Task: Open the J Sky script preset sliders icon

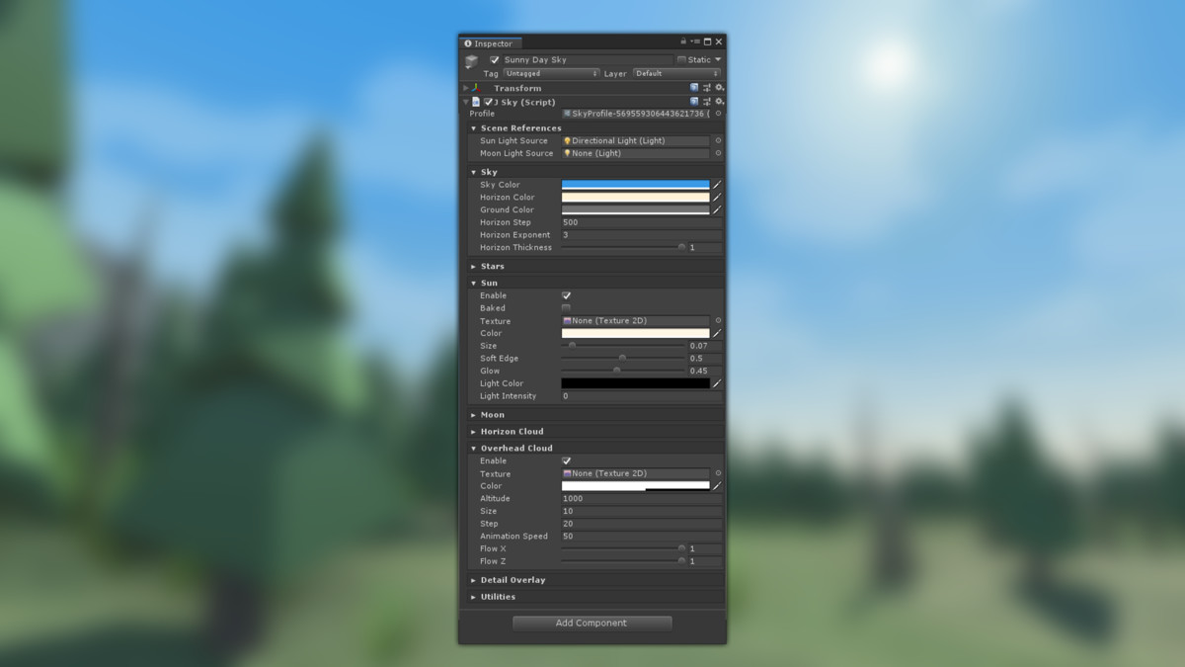Action: (707, 102)
